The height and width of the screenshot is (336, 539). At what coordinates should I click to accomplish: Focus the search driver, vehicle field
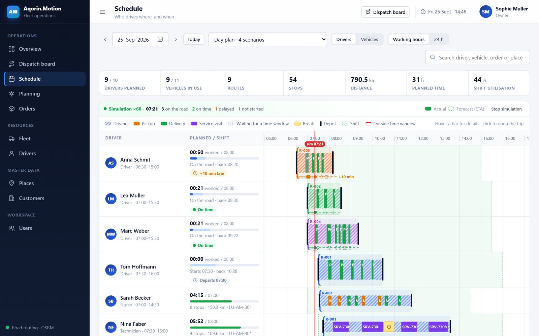[477, 57]
